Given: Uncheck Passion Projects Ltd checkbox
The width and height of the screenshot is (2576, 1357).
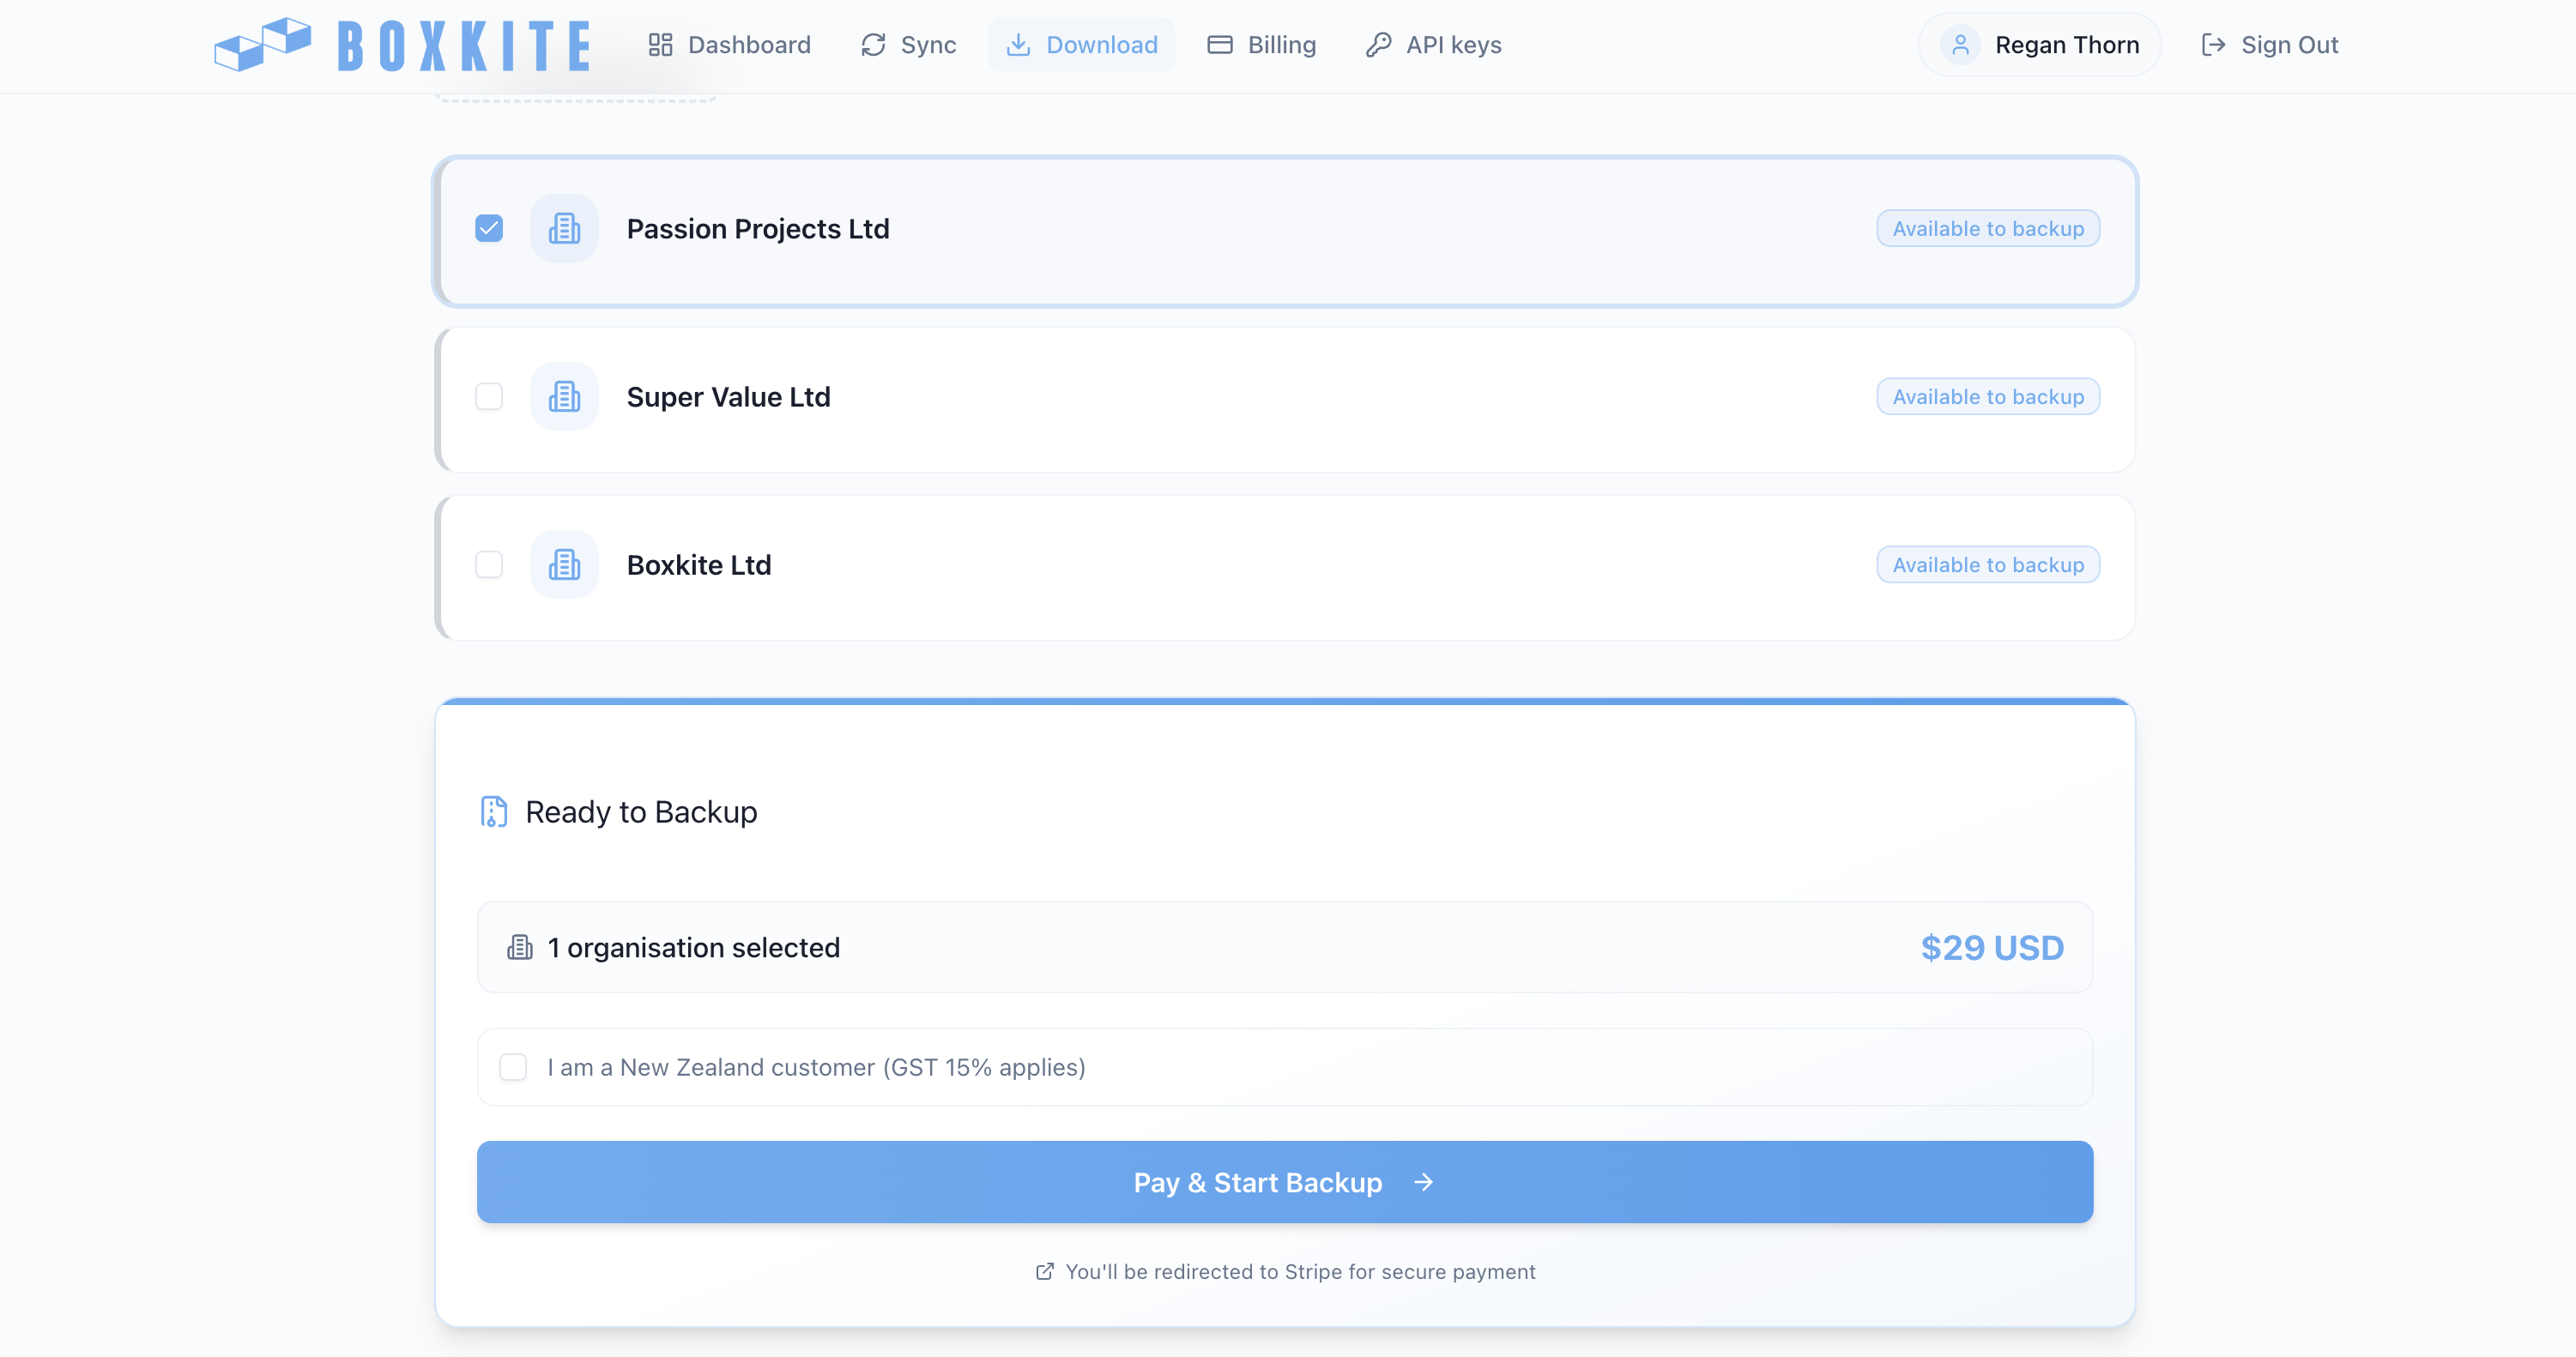Looking at the screenshot, I should [489, 229].
